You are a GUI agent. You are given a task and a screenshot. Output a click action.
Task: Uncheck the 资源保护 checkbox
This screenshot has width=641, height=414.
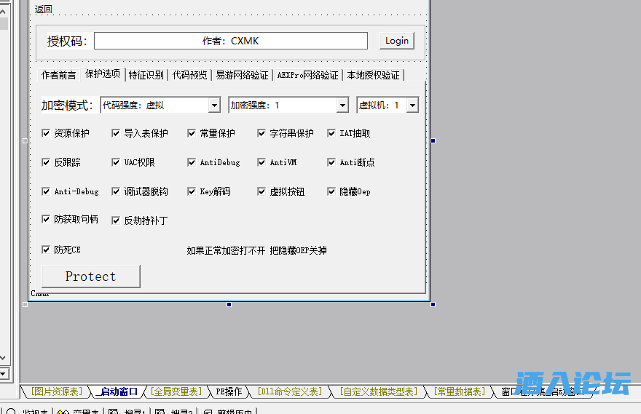(46, 133)
